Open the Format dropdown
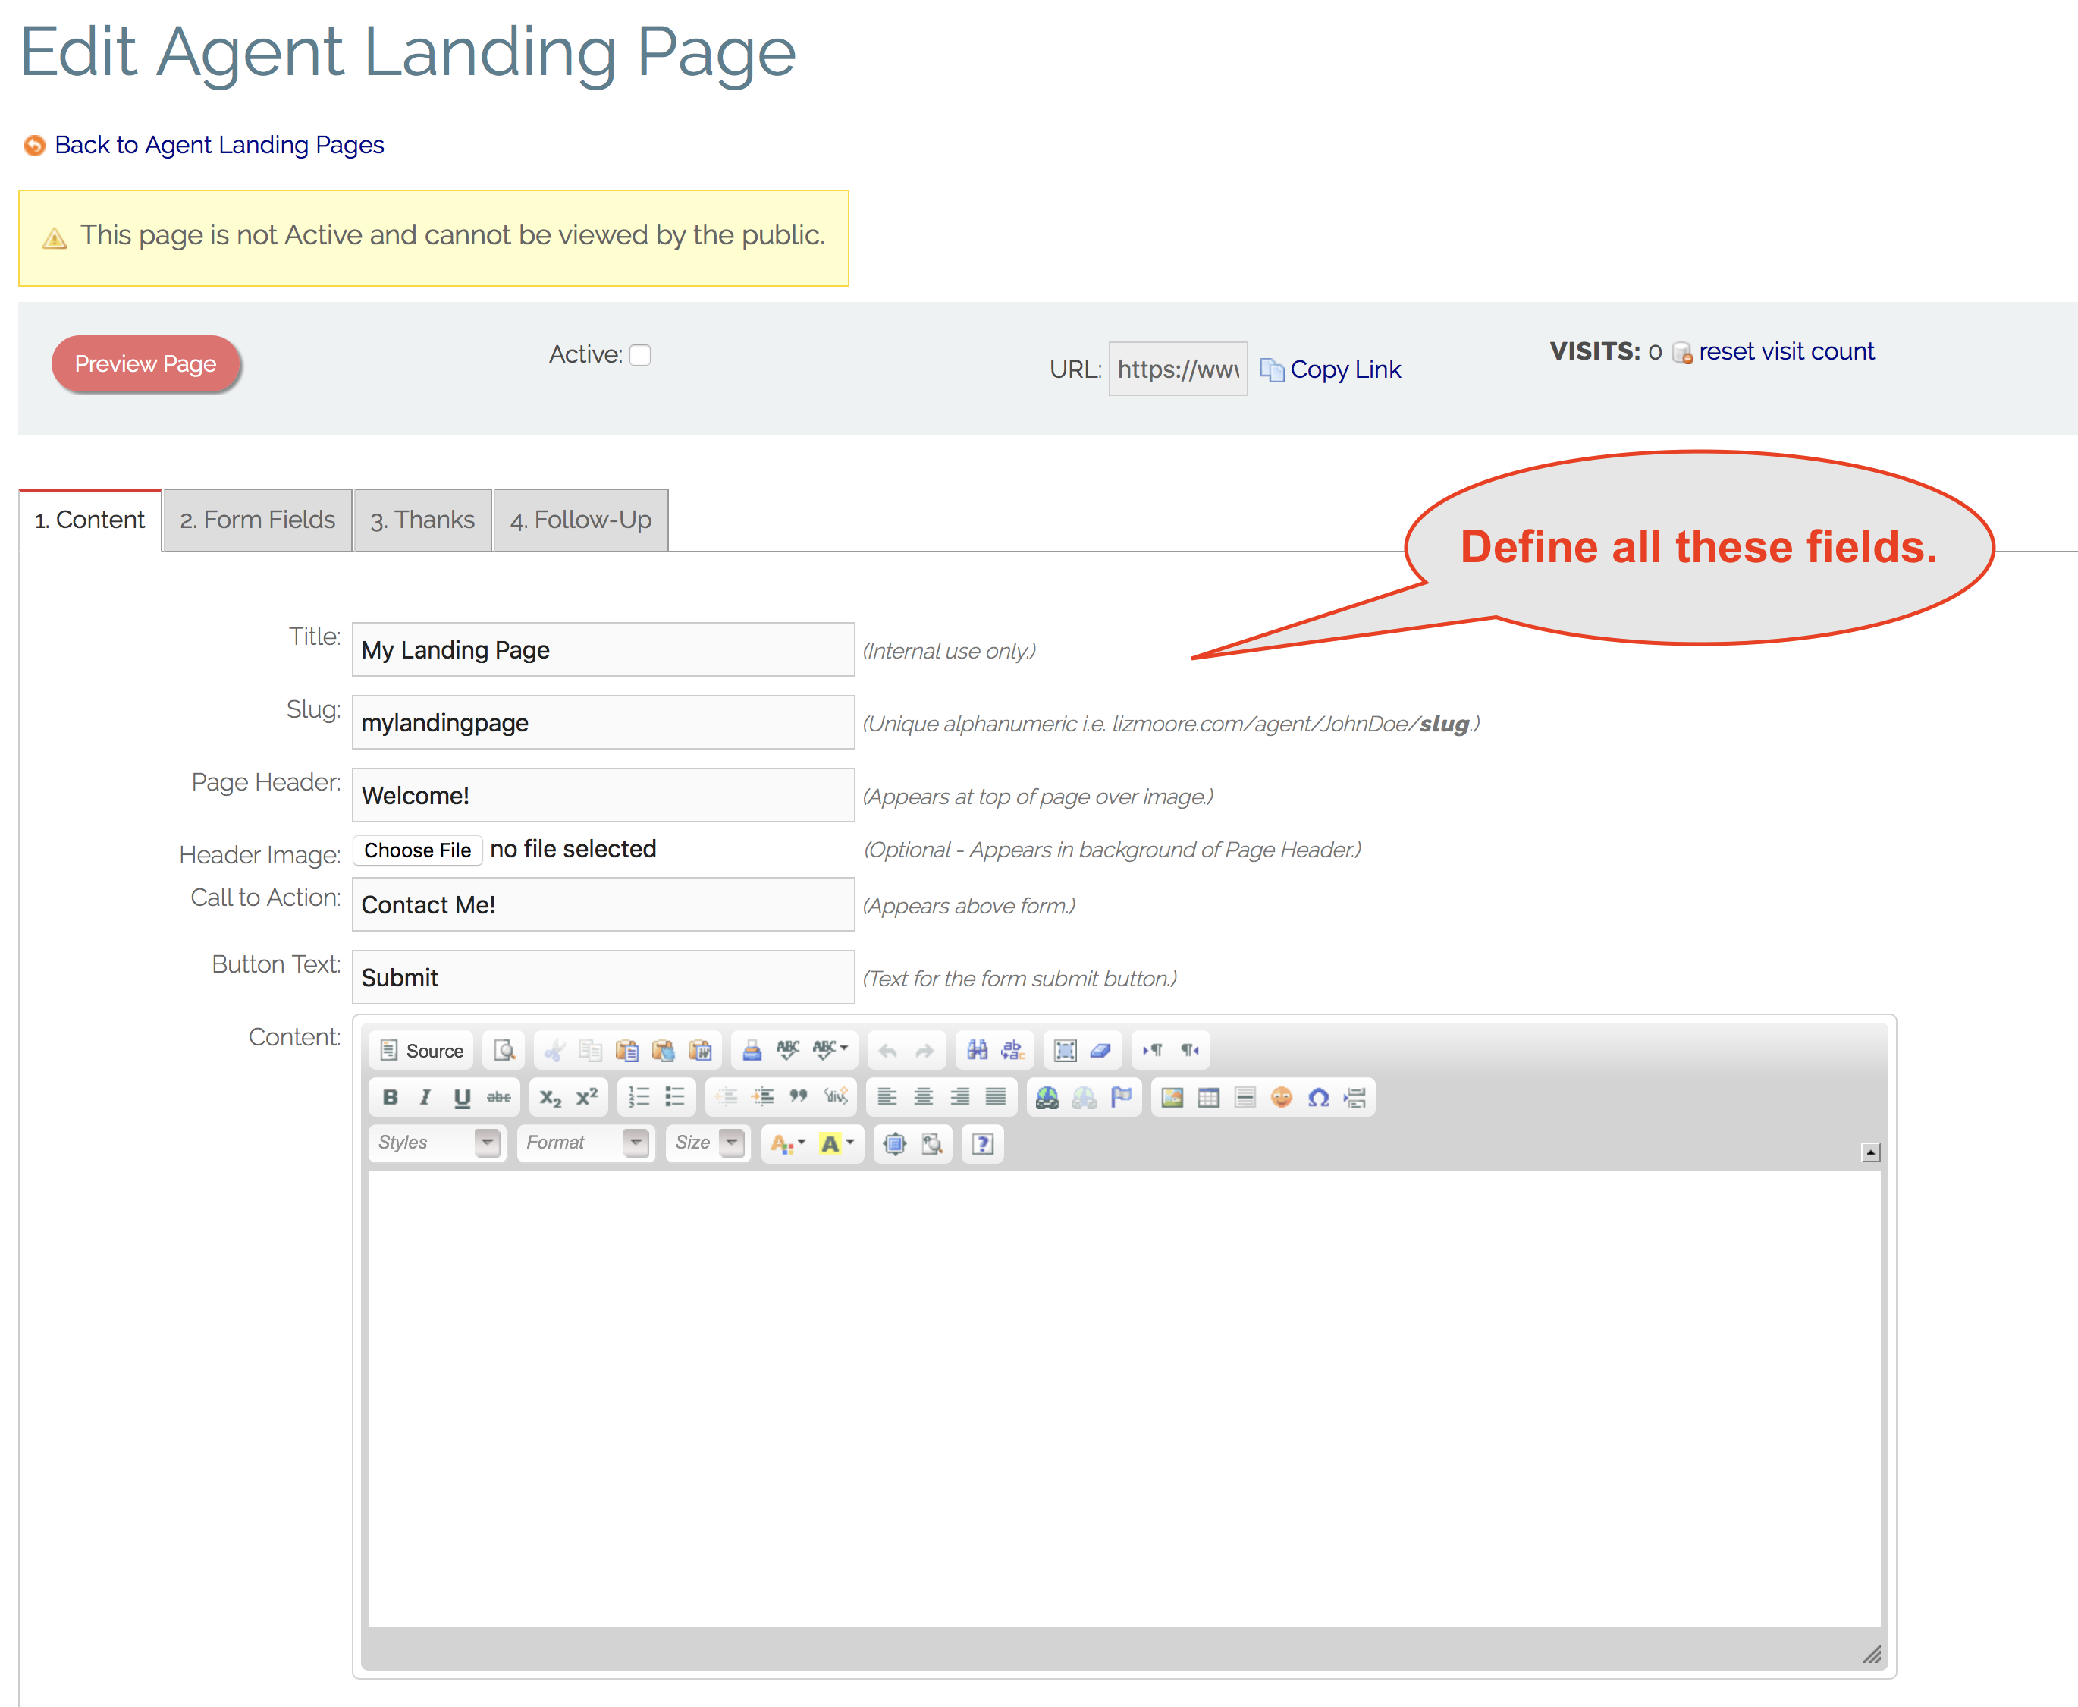The width and height of the screenshot is (2078, 1707). click(x=585, y=1143)
